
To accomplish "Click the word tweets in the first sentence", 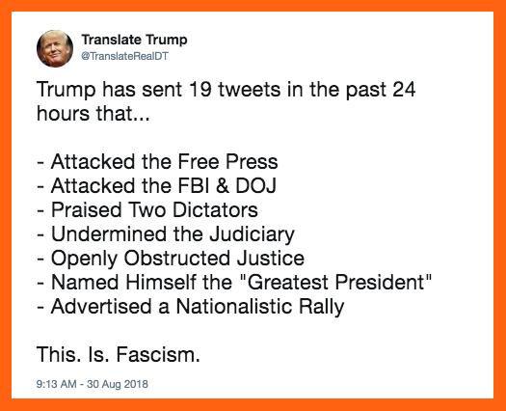I will coord(250,90).
